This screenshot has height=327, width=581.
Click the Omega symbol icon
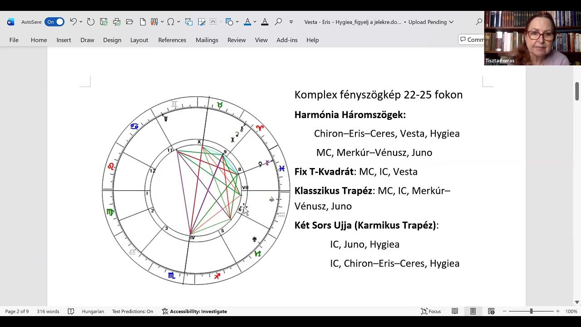(x=171, y=22)
